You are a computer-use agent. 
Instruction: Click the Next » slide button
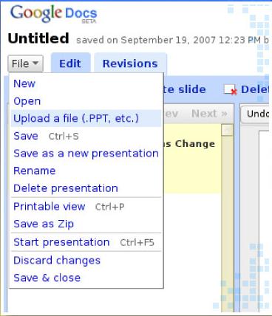point(209,114)
